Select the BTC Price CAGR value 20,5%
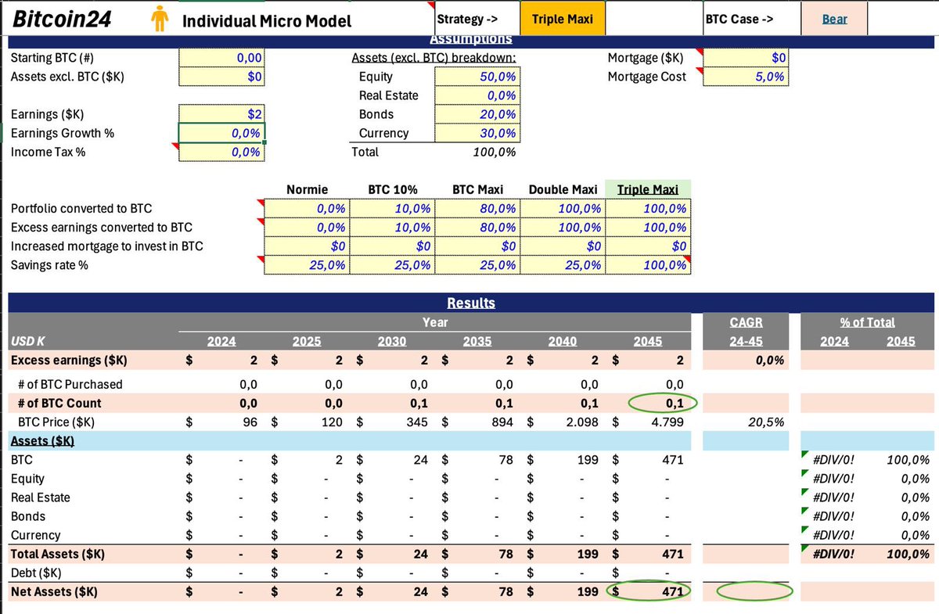 pyautogui.click(x=746, y=422)
